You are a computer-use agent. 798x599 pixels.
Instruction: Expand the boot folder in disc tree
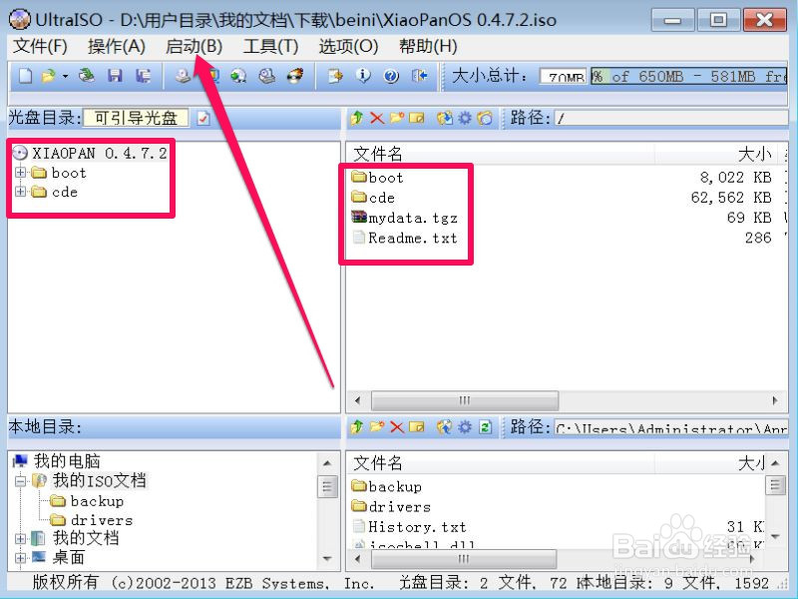[x=20, y=173]
